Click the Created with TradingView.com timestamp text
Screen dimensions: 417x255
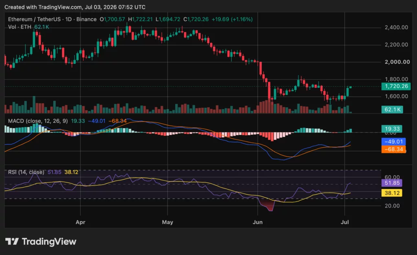[75, 7]
